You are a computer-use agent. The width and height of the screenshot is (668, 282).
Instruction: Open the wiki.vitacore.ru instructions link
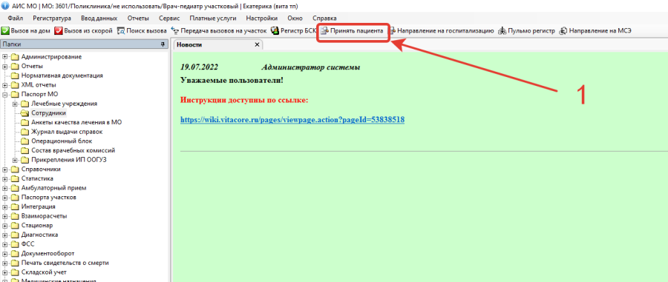(292, 120)
